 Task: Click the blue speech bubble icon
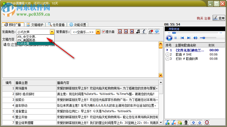tap(157, 31)
